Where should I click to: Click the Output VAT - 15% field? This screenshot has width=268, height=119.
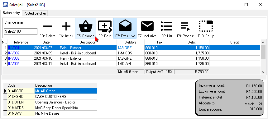click(159, 71)
